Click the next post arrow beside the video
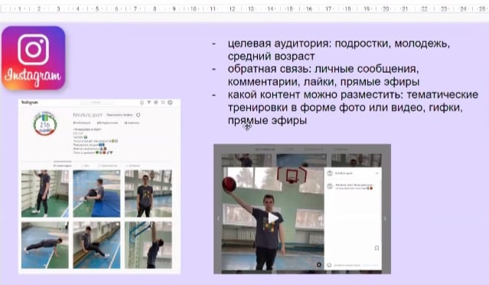489x285 pixels. point(384,218)
